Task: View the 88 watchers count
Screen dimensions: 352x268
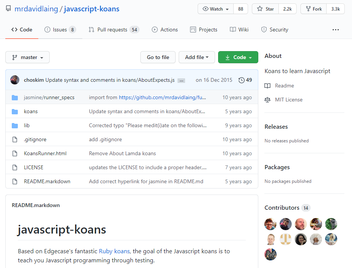Action: pos(240,9)
